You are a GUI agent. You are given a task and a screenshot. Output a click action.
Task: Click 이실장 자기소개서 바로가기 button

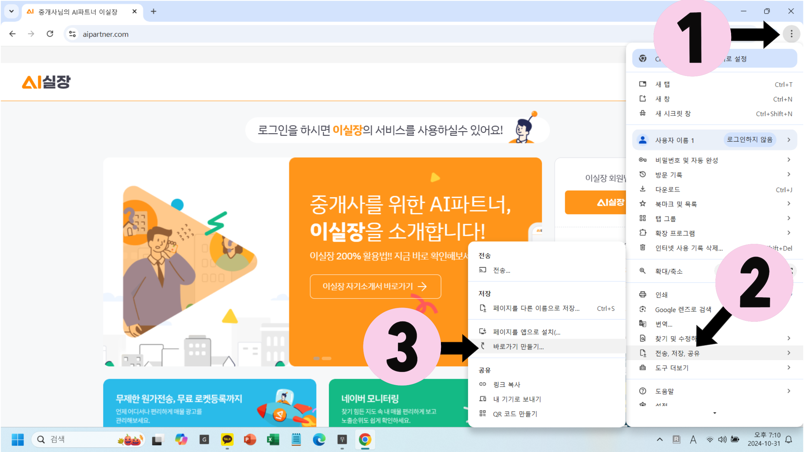(375, 286)
